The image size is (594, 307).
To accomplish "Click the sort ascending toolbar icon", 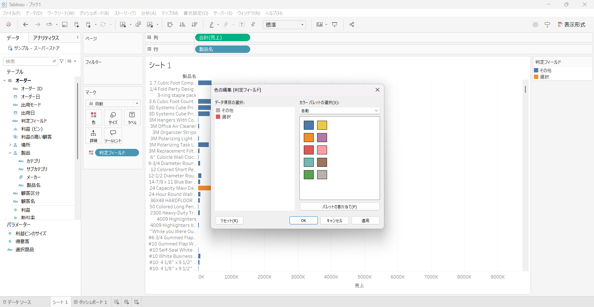I will 182,25.
